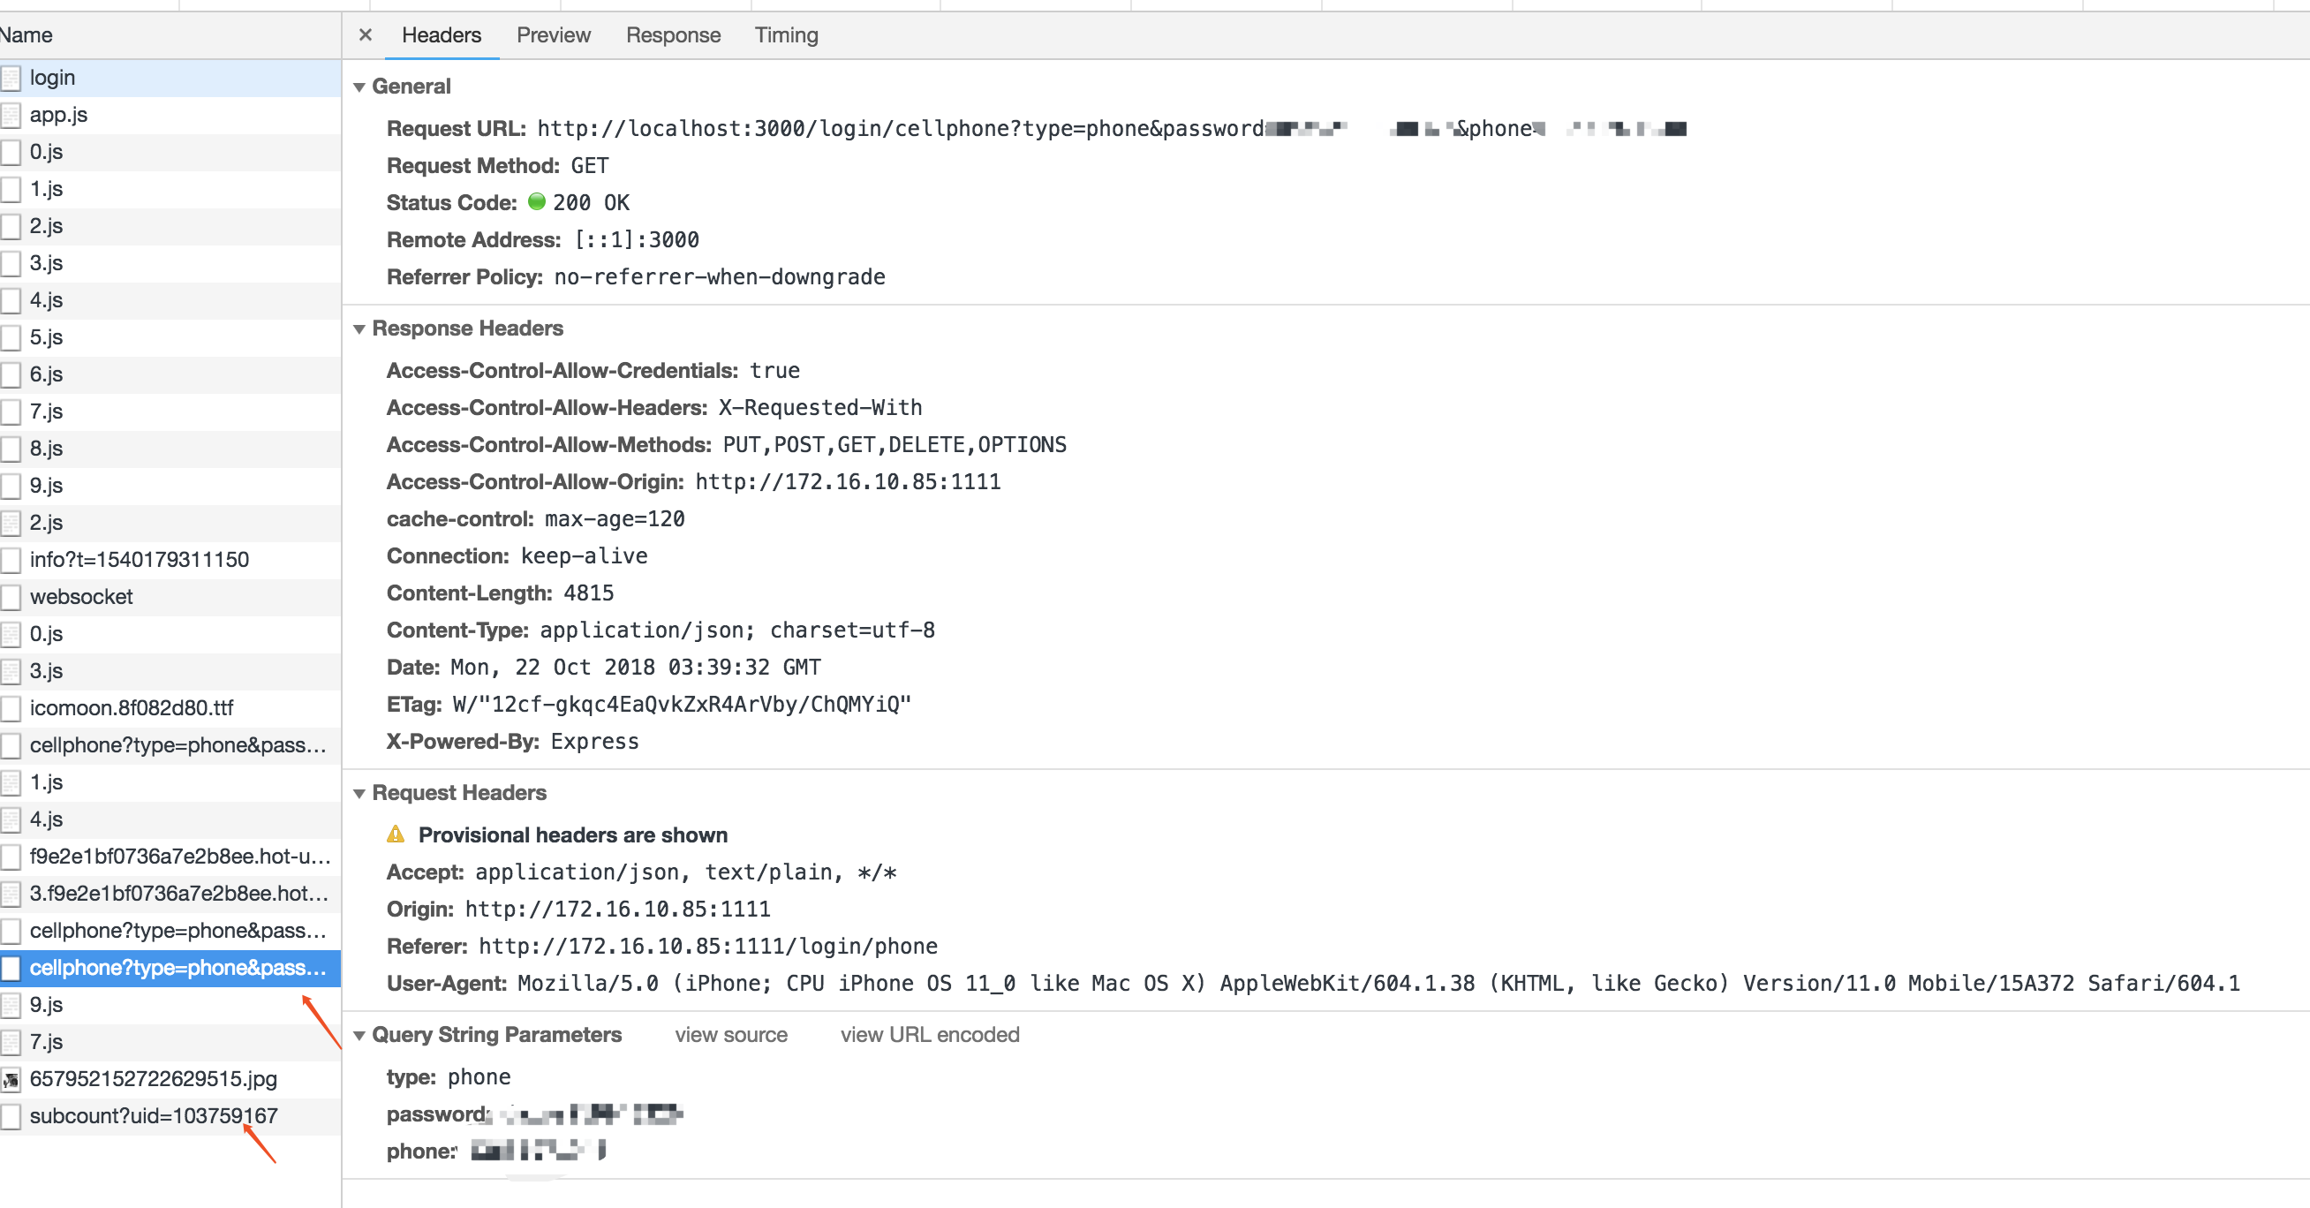Viewport: 2310px width, 1208px height.
Task: Click the cache-control max-age=120 value
Action: (615, 519)
